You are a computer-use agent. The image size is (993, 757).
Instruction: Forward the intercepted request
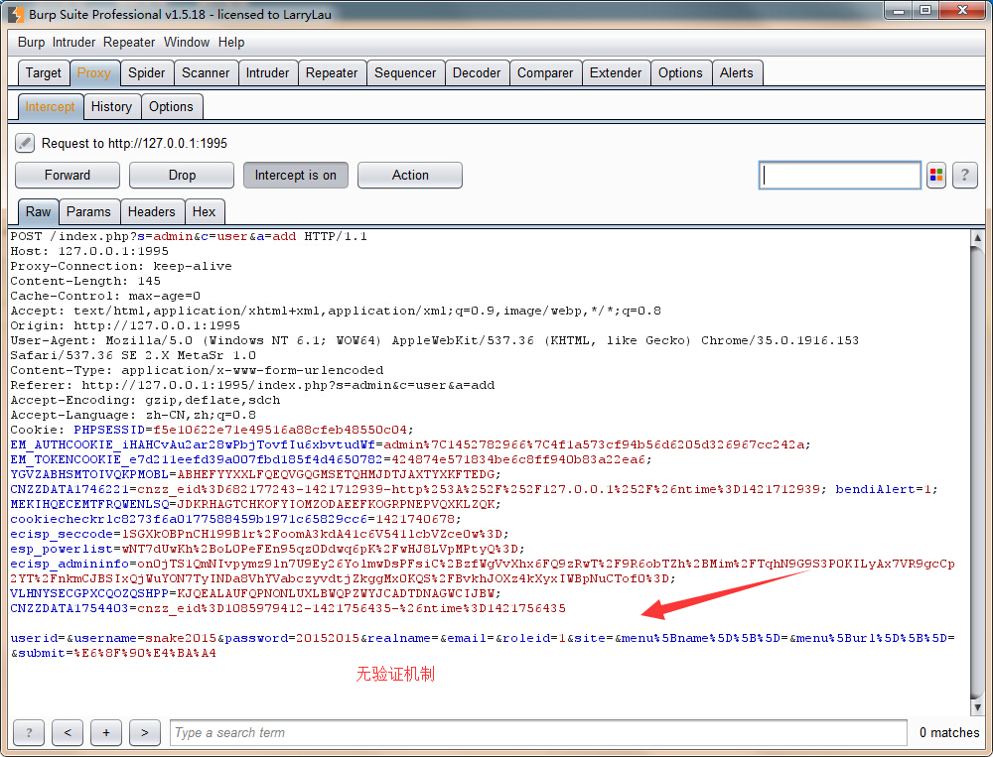[68, 176]
